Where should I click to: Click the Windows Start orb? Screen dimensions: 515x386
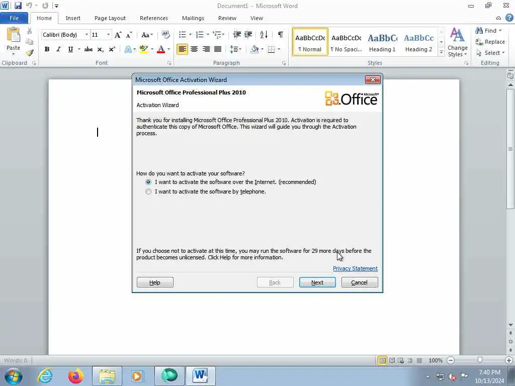[14, 376]
